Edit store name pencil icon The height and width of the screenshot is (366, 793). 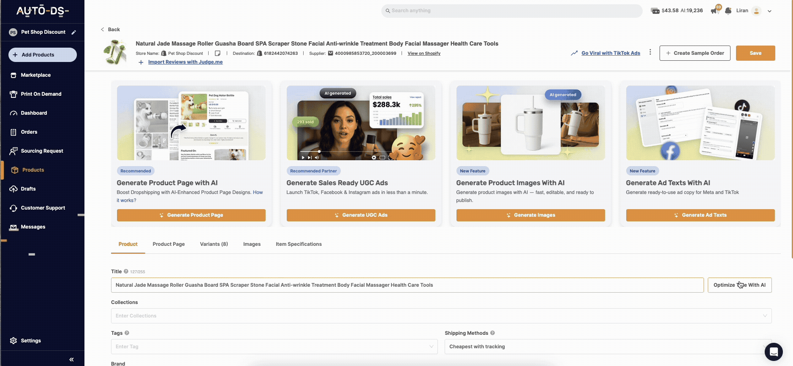[73, 32]
